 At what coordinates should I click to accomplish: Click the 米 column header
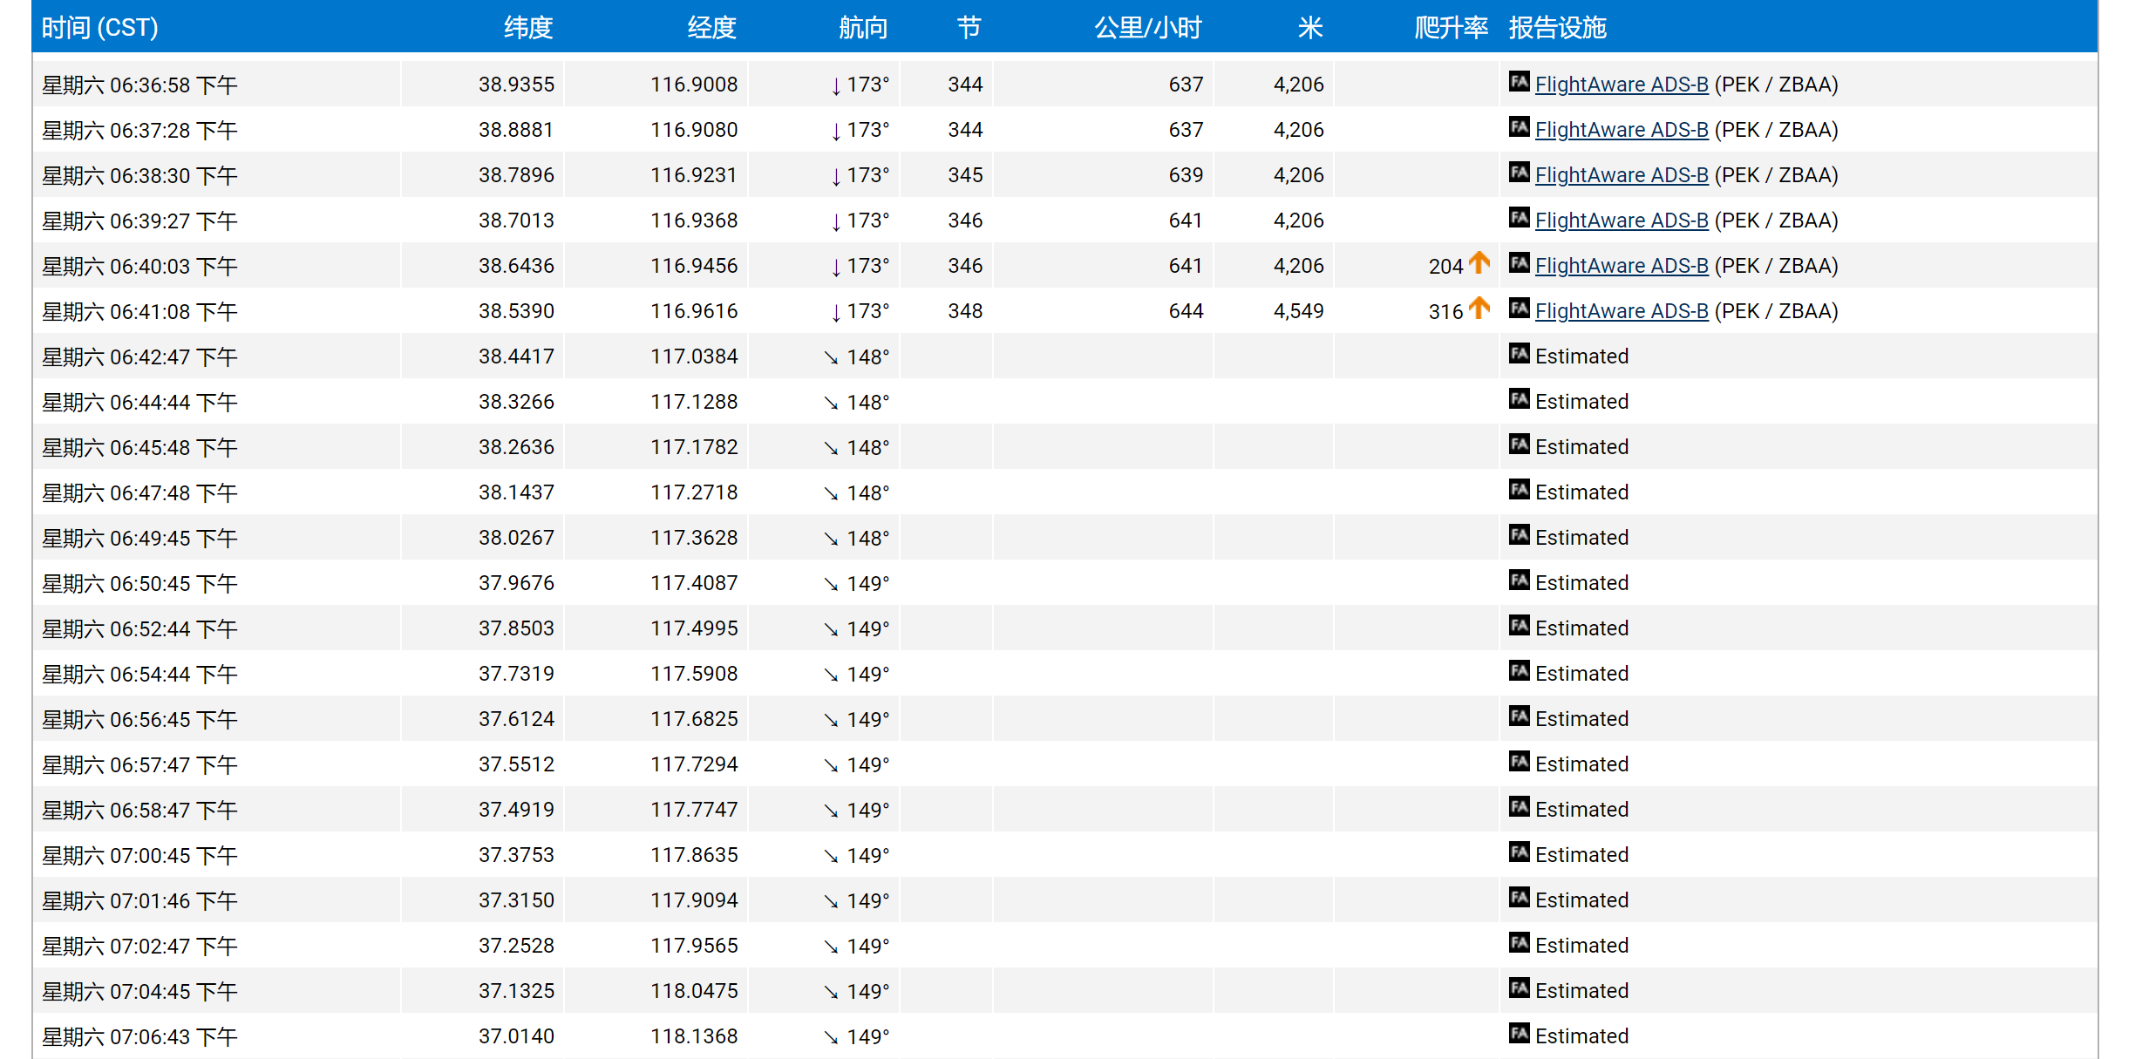click(x=1310, y=28)
